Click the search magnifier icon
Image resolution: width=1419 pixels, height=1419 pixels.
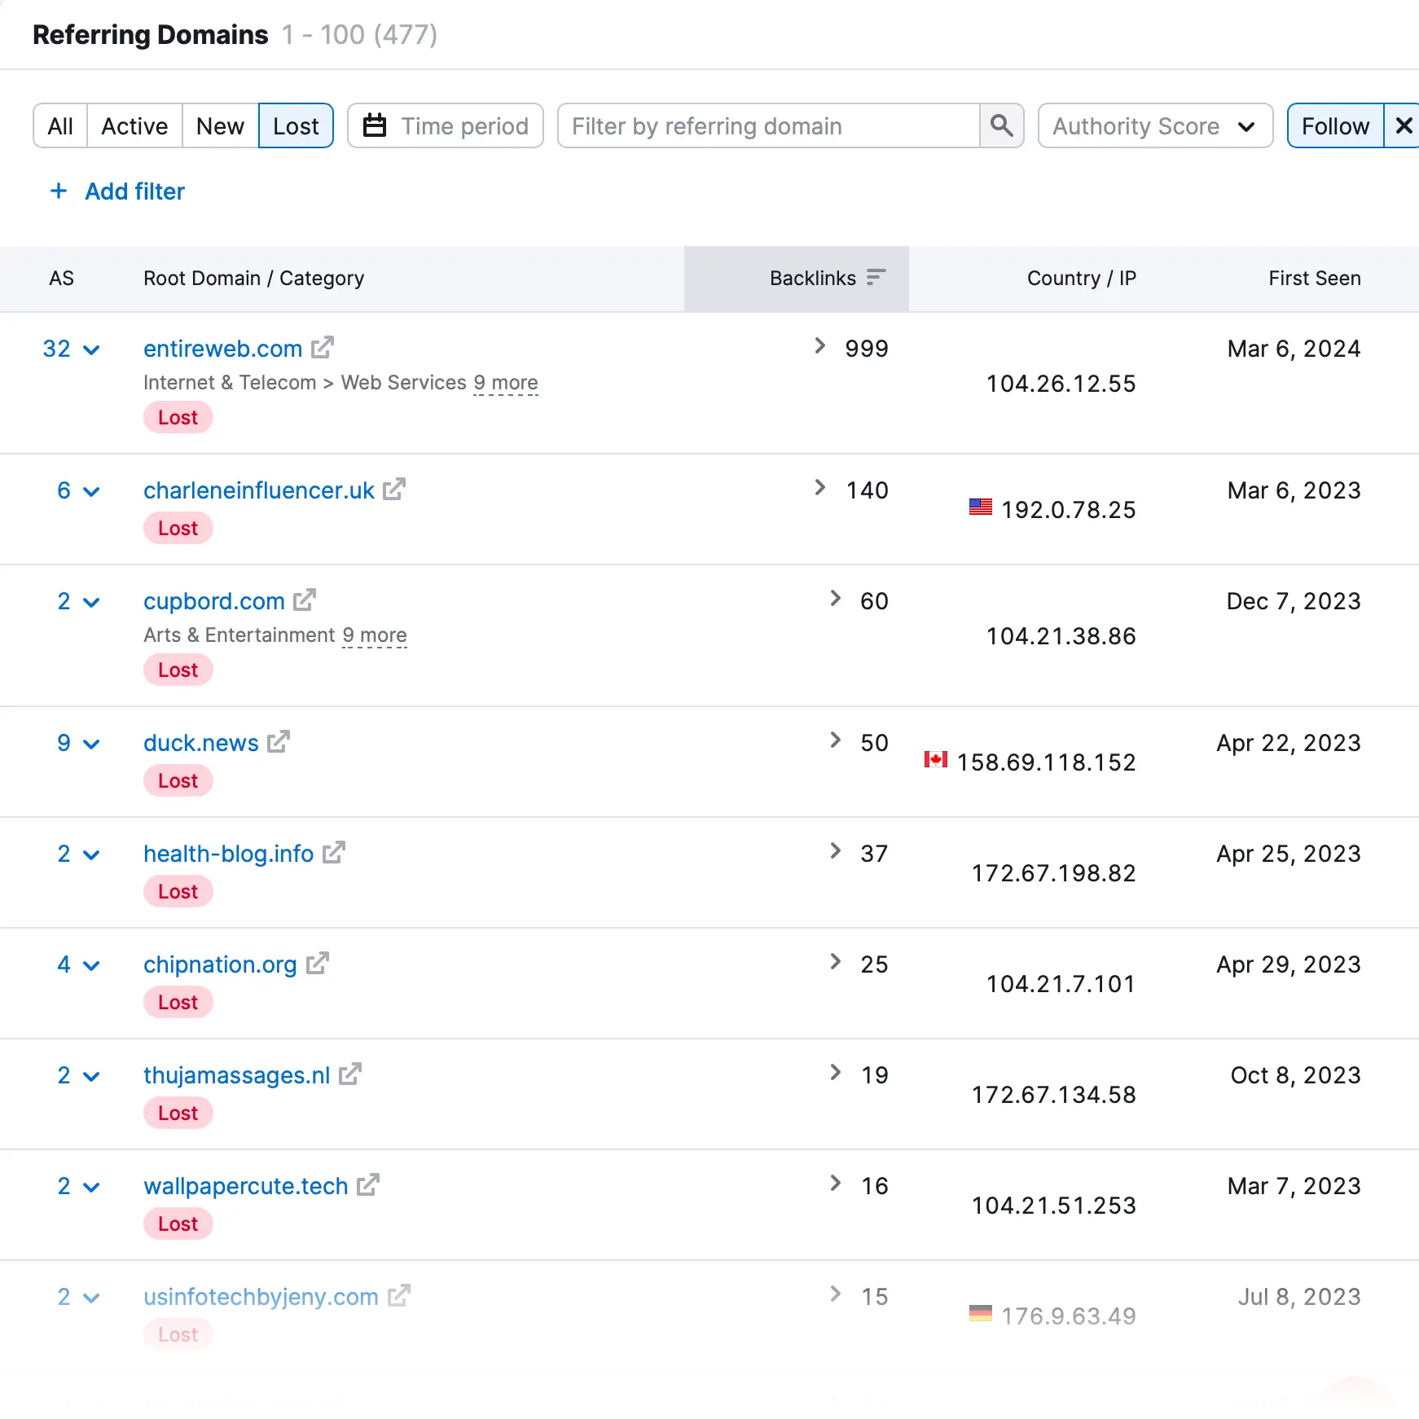(1001, 125)
